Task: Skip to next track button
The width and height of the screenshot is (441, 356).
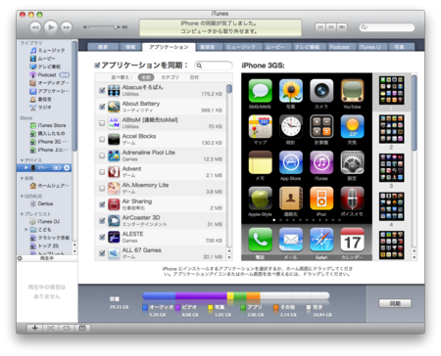Action: pos(67,27)
